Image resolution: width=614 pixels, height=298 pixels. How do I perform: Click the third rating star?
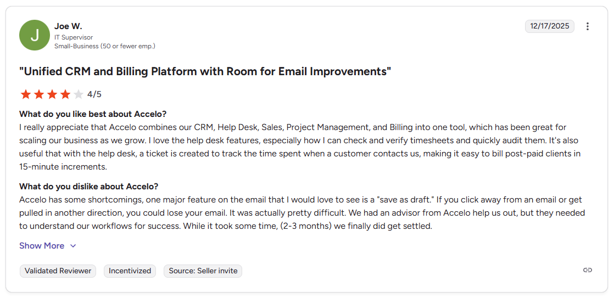pyautogui.click(x=52, y=94)
